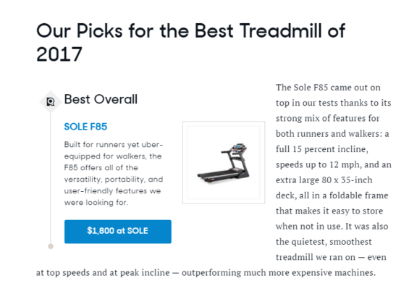This screenshot has width=409, height=286.
Task: Click the award ribbon icon beside Best Overall
Action: click(x=51, y=101)
